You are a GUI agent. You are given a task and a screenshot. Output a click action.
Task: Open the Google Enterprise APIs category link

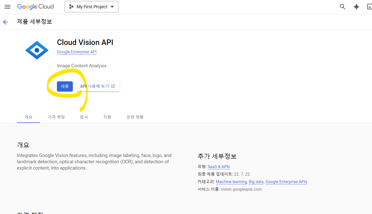pyautogui.click(x=286, y=182)
